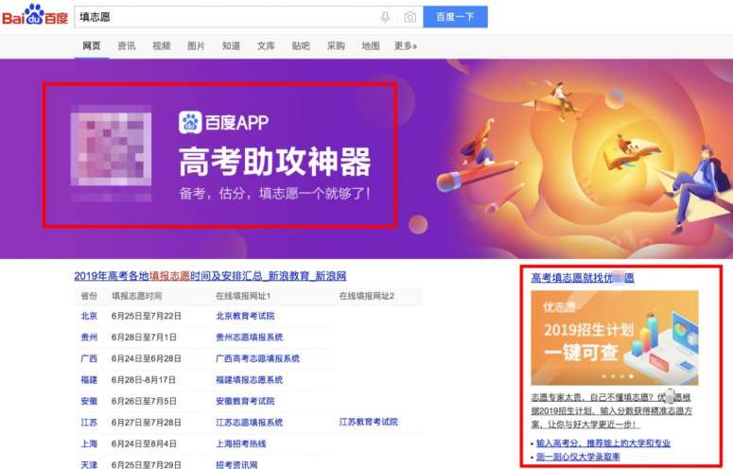Switch to the 视频 tab
The height and width of the screenshot is (469, 733).
pyautogui.click(x=162, y=45)
